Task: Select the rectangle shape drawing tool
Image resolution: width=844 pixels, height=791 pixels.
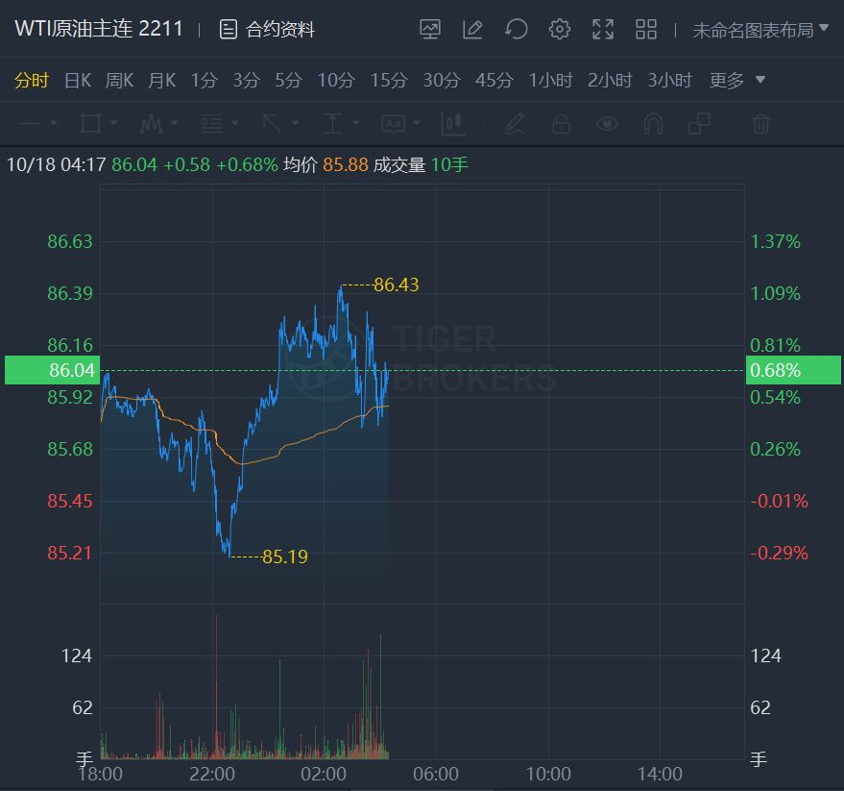Action: 90,123
